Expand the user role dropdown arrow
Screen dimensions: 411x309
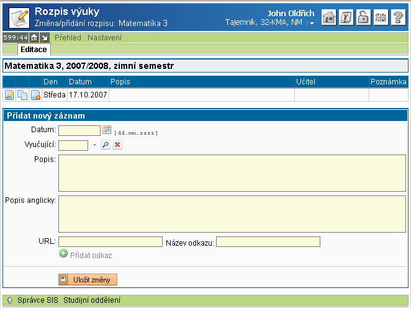(312, 23)
